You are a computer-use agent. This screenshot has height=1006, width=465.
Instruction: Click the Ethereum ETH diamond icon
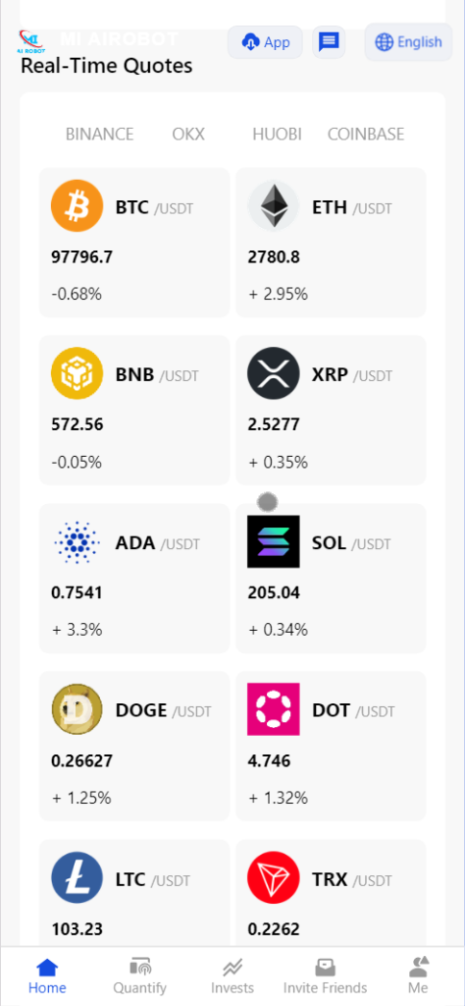tap(274, 205)
